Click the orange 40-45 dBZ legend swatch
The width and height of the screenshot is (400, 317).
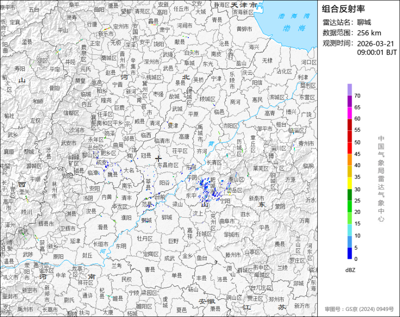[x=349, y=160]
